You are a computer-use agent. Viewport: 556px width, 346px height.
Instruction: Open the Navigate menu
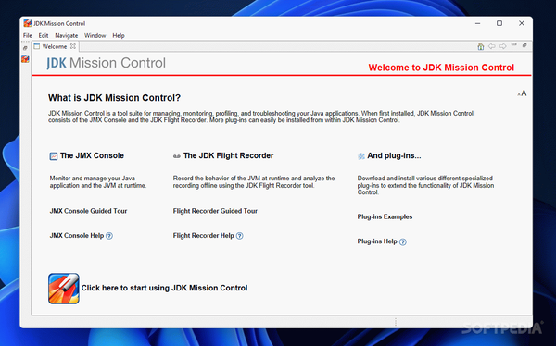pos(67,35)
